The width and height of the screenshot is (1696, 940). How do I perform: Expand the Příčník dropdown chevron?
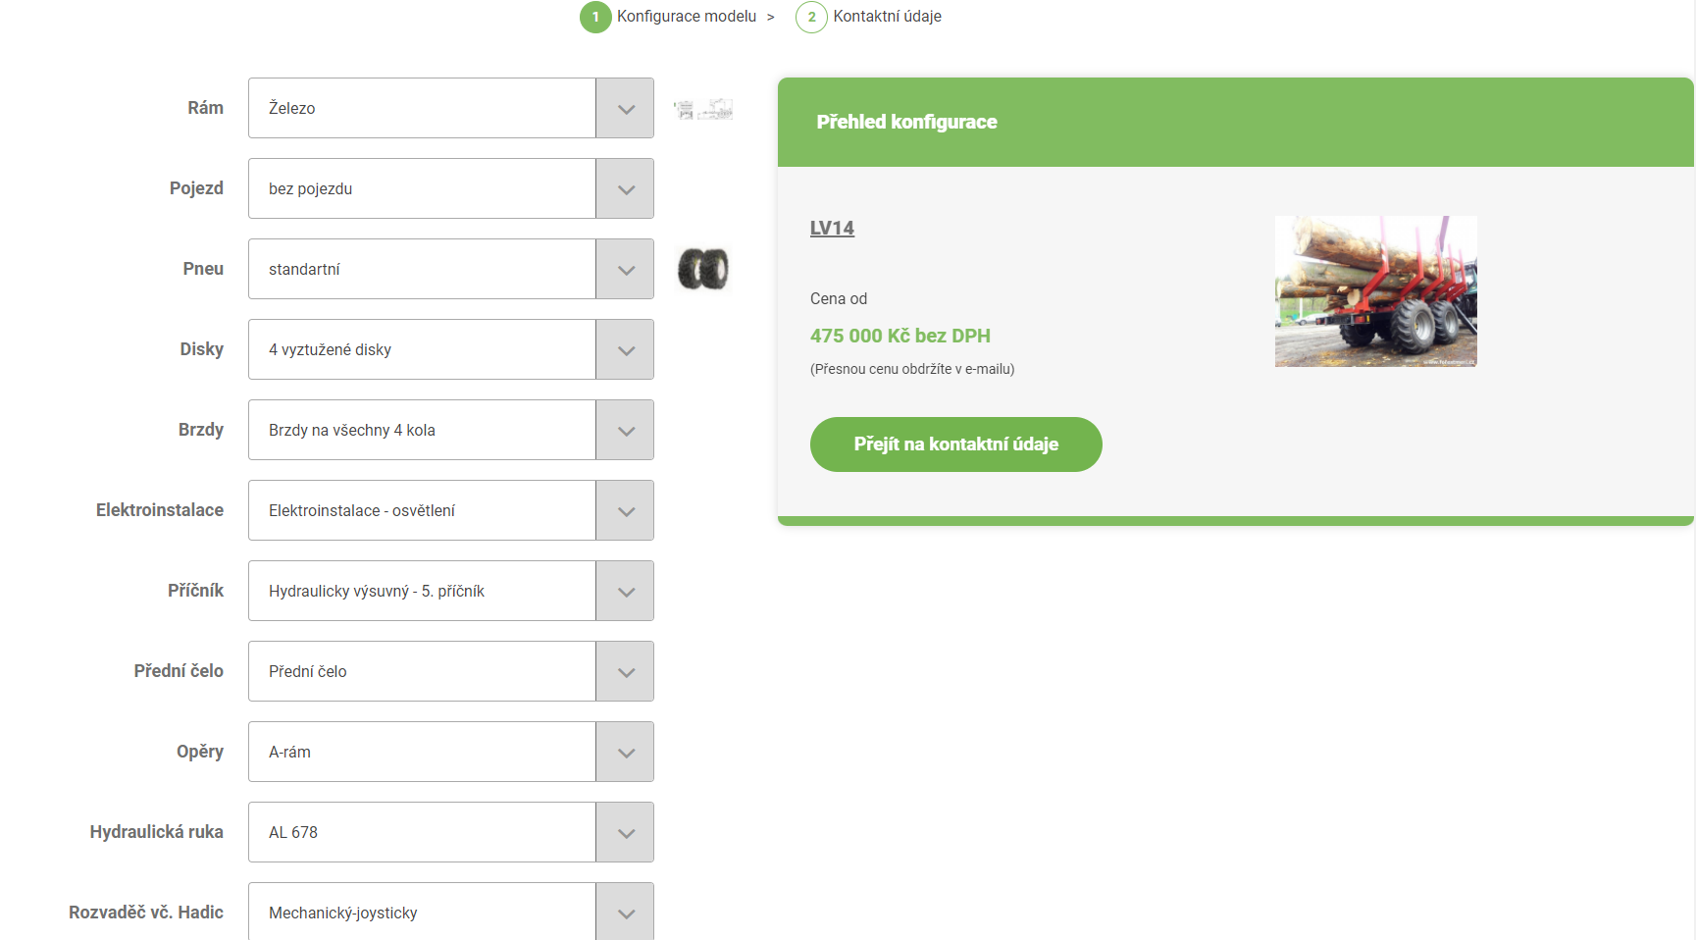coord(625,591)
